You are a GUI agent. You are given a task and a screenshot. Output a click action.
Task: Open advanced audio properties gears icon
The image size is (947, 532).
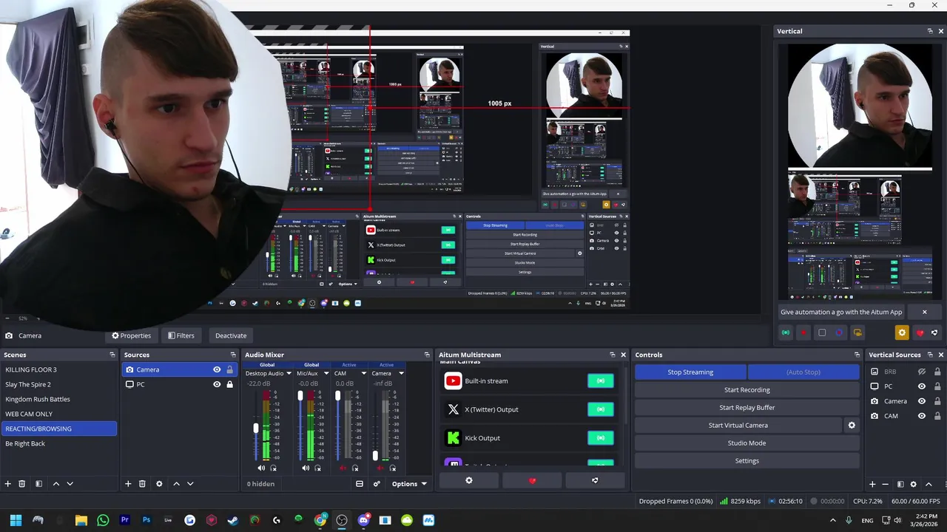tap(377, 484)
